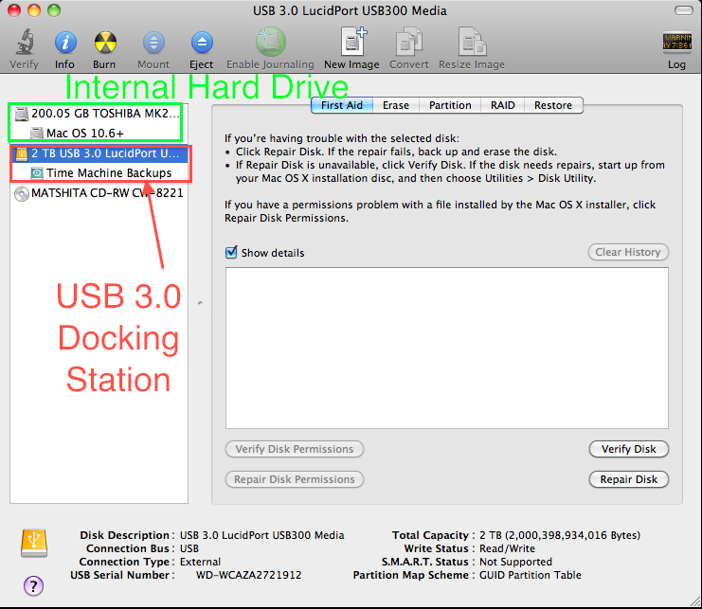Select the Mac OS 10.6+ volume
This screenshot has width=702, height=609.
pyautogui.click(x=99, y=134)
